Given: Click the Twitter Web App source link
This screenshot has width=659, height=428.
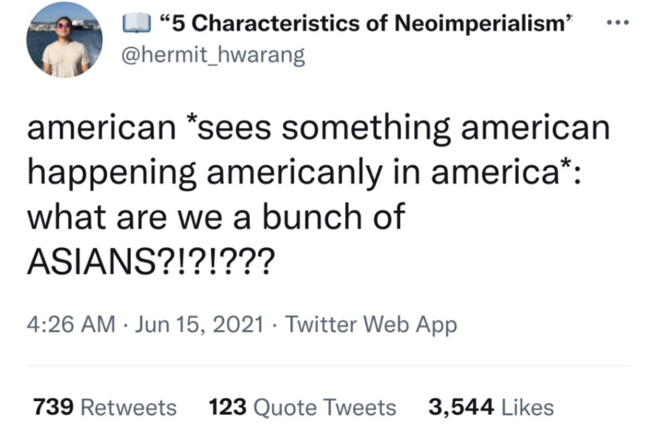Looking at the screenshot, I should (x=371, y=324).
